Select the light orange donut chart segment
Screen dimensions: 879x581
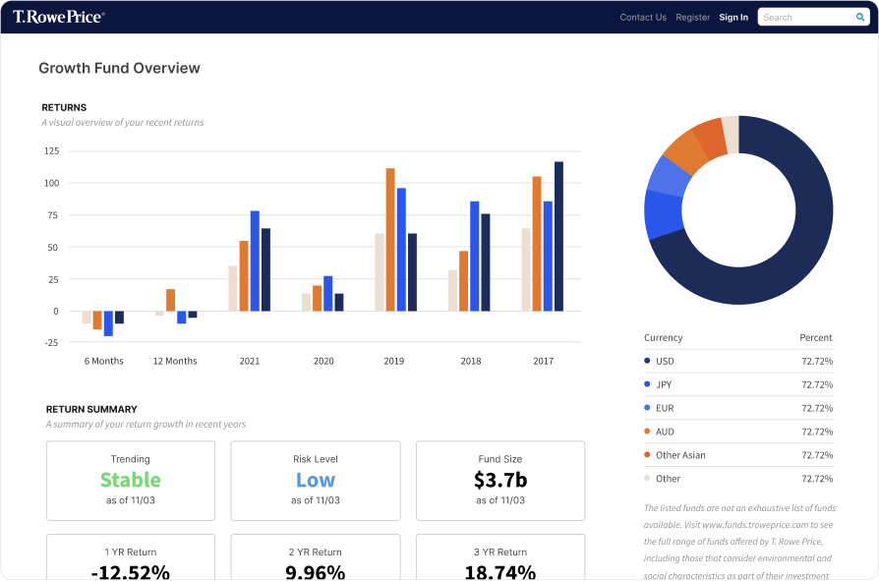685,150
